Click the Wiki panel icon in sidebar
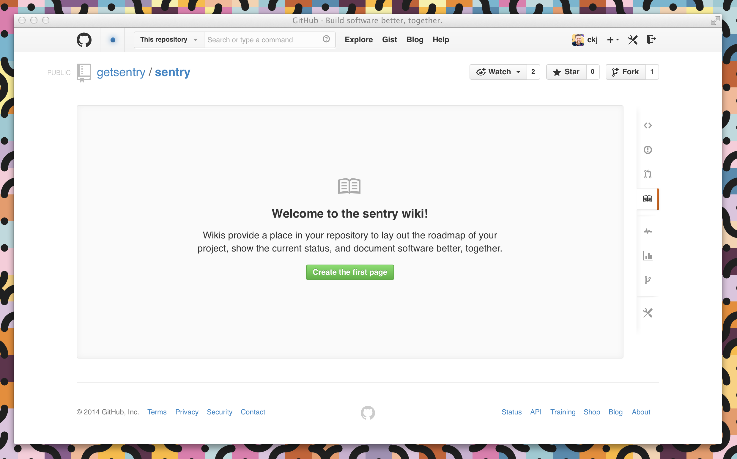 647,198
